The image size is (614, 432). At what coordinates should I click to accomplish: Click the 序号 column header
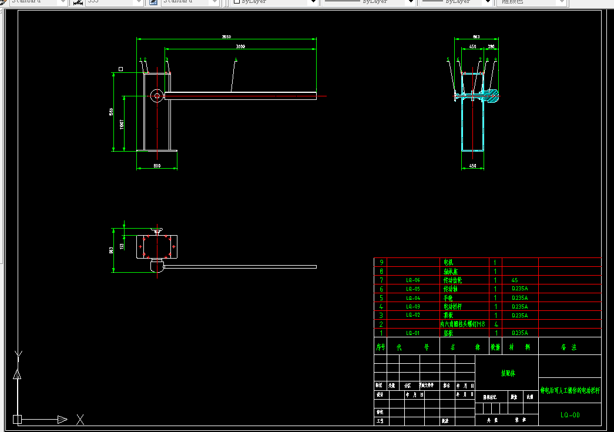(x=380, y=347)
